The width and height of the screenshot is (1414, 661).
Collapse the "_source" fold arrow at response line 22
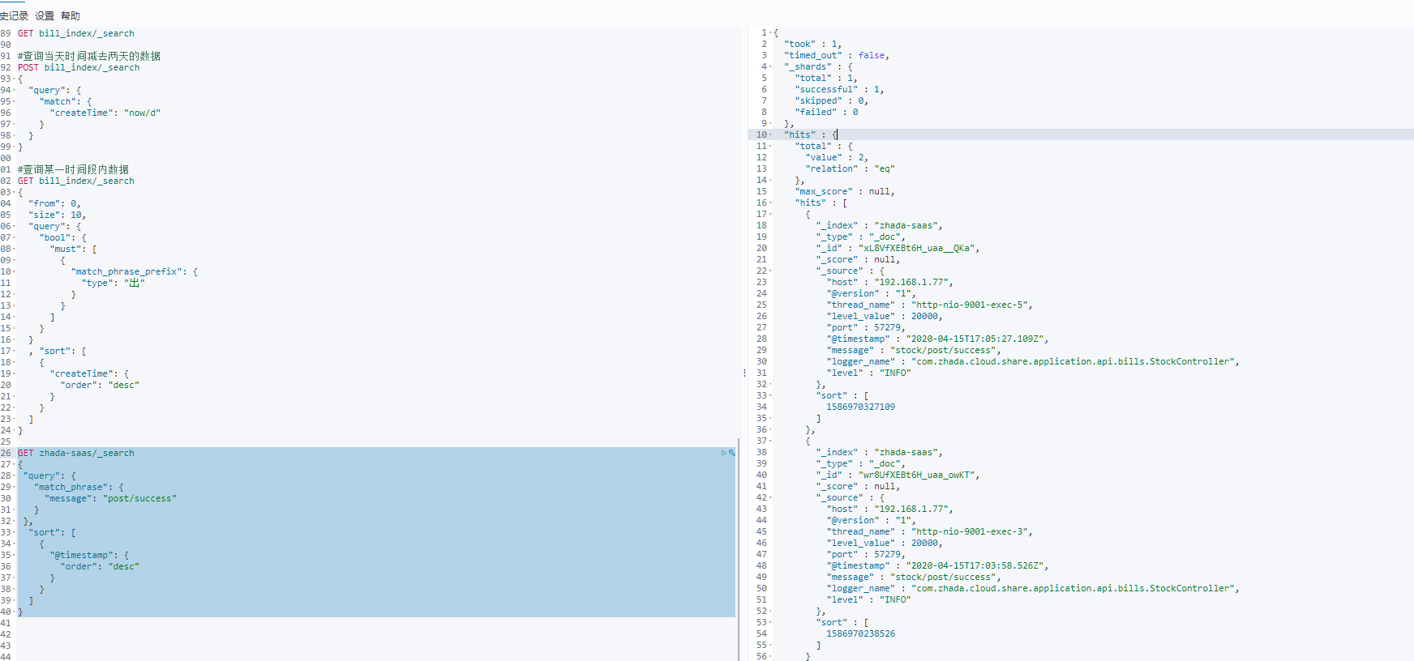[770, 271]
